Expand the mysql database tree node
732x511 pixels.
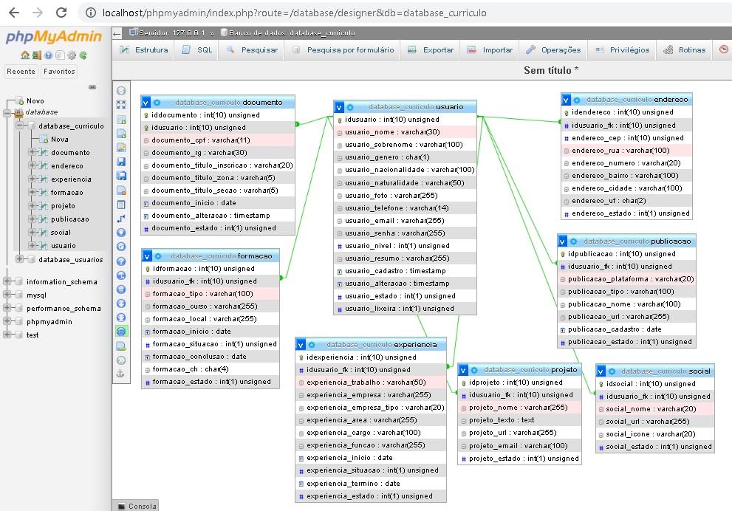click(x=7, y=295)
